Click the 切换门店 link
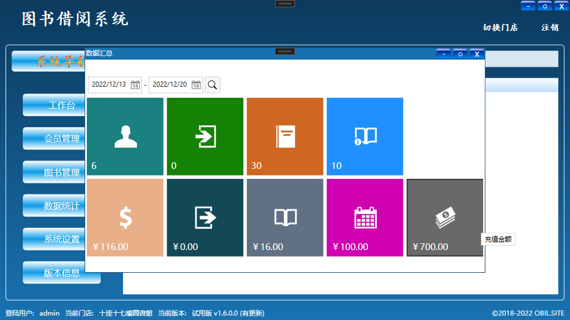This screenshot has width=570, height=320. point(500,27)
